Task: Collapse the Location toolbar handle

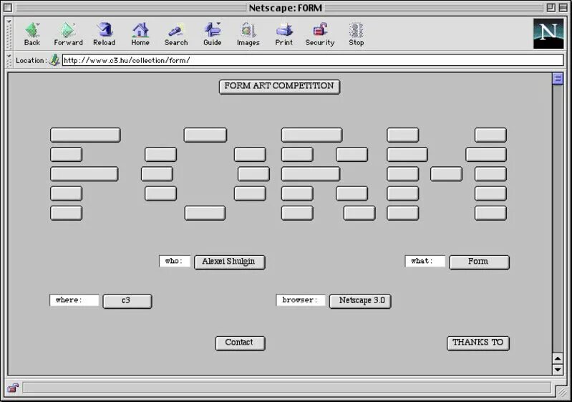Action: tap(9, 60)
